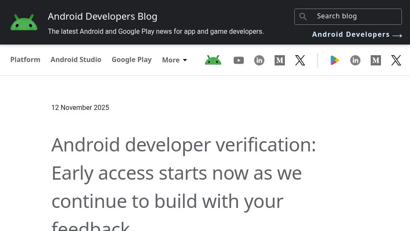Open the Android X icon left of the divider
The height and width of the screenshot is (231, 410).
point(300,60)
